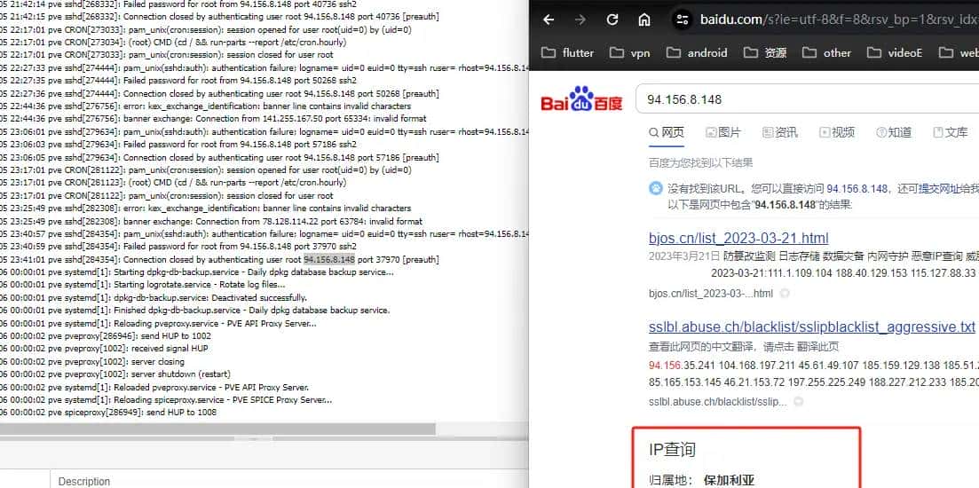
Task: Open the 资源 bookmarks folder
Action: click(x=765, y=52)
